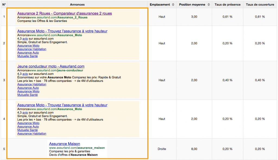Click the assurland.com/Assurance_2_Roues display URL

point(58,18)
